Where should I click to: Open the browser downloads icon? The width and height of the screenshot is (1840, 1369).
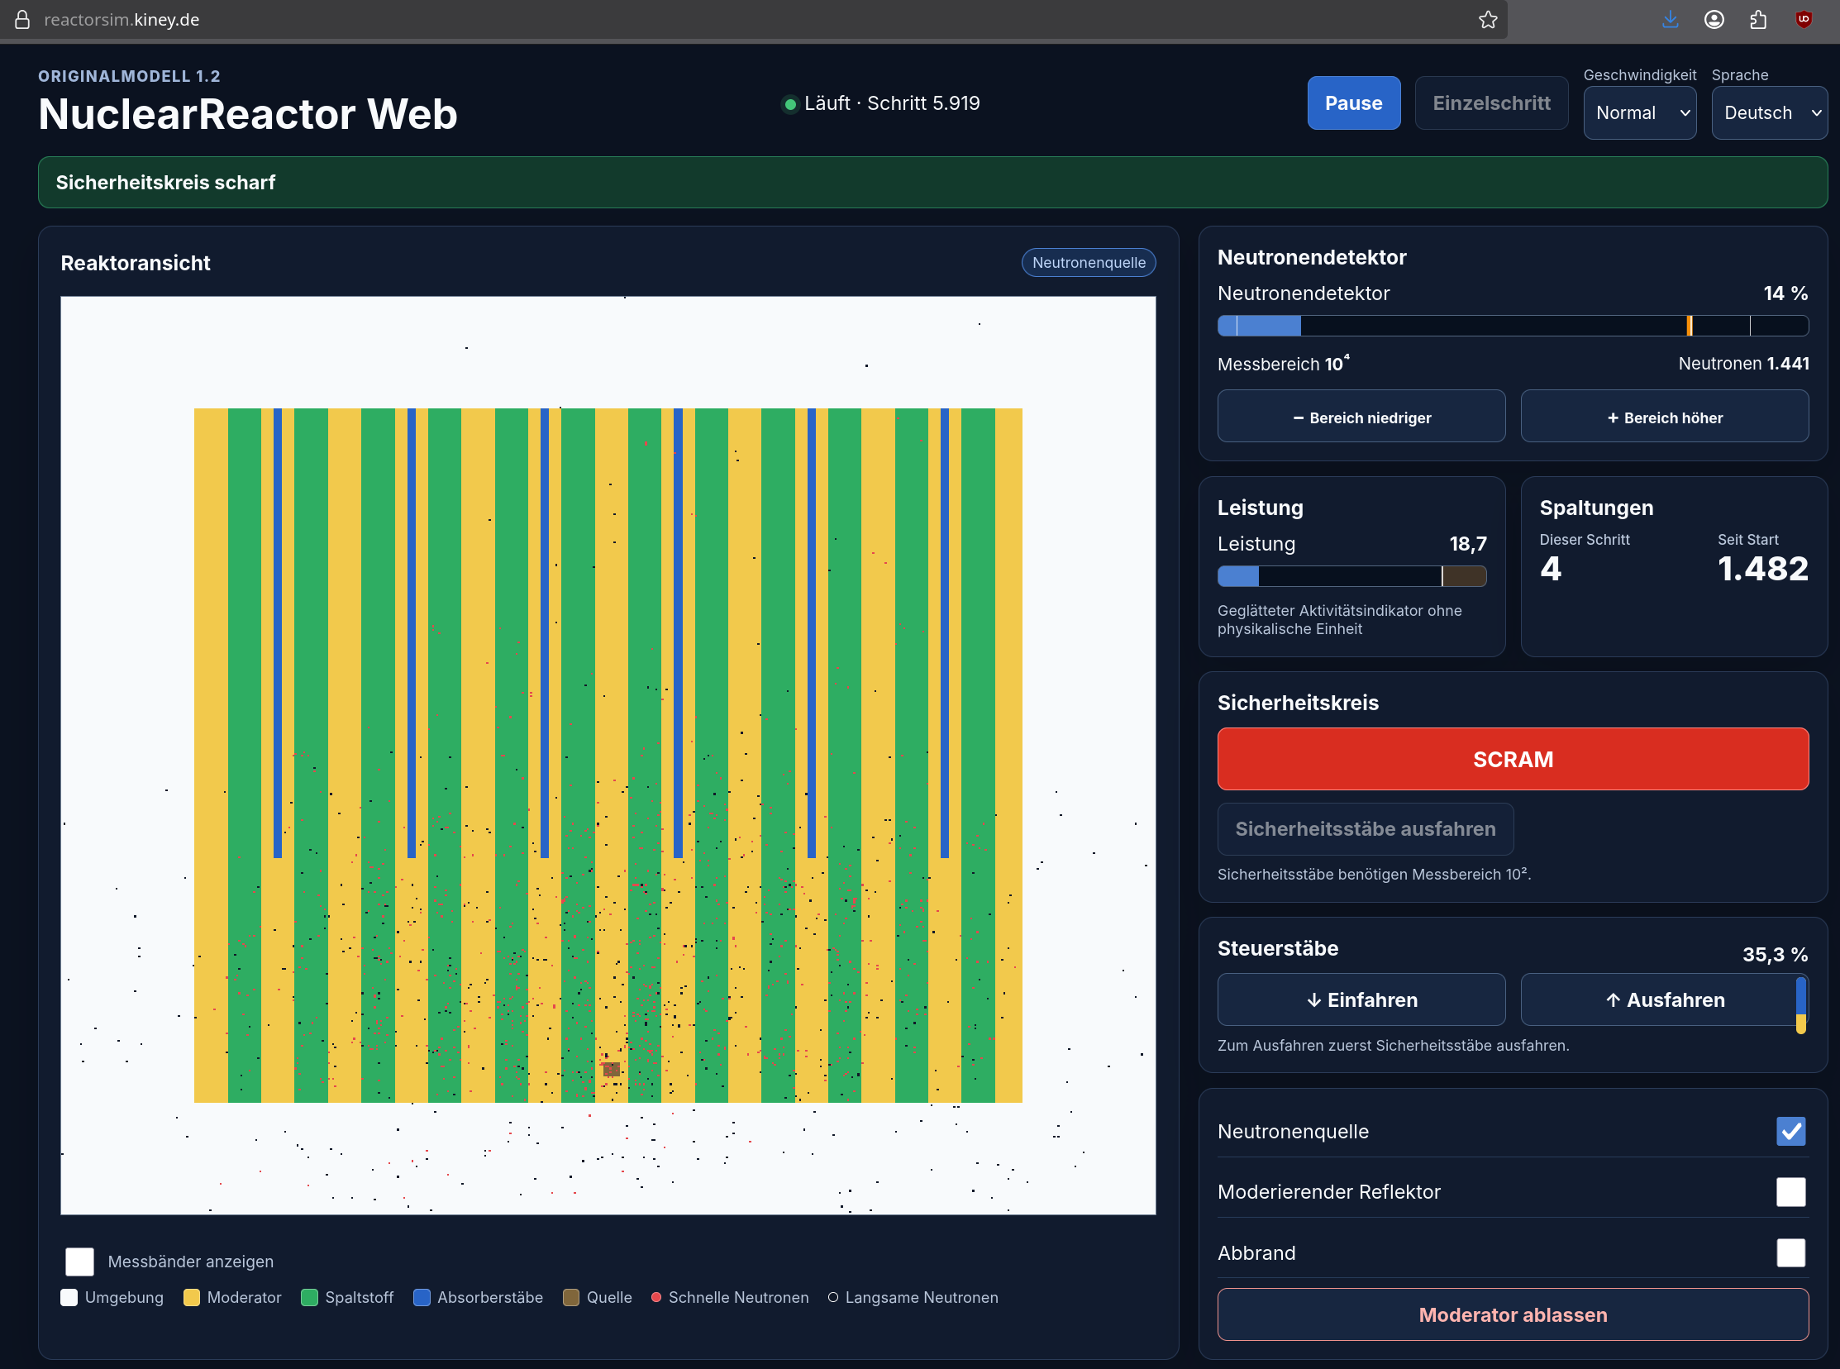pos(1671,20)
